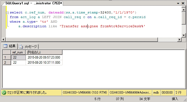Click login OSHKO03-VM96496¥Admini... in status bar
Viewport: 187px width, 102px height.
pyautogui.click(x=130, y=93)
